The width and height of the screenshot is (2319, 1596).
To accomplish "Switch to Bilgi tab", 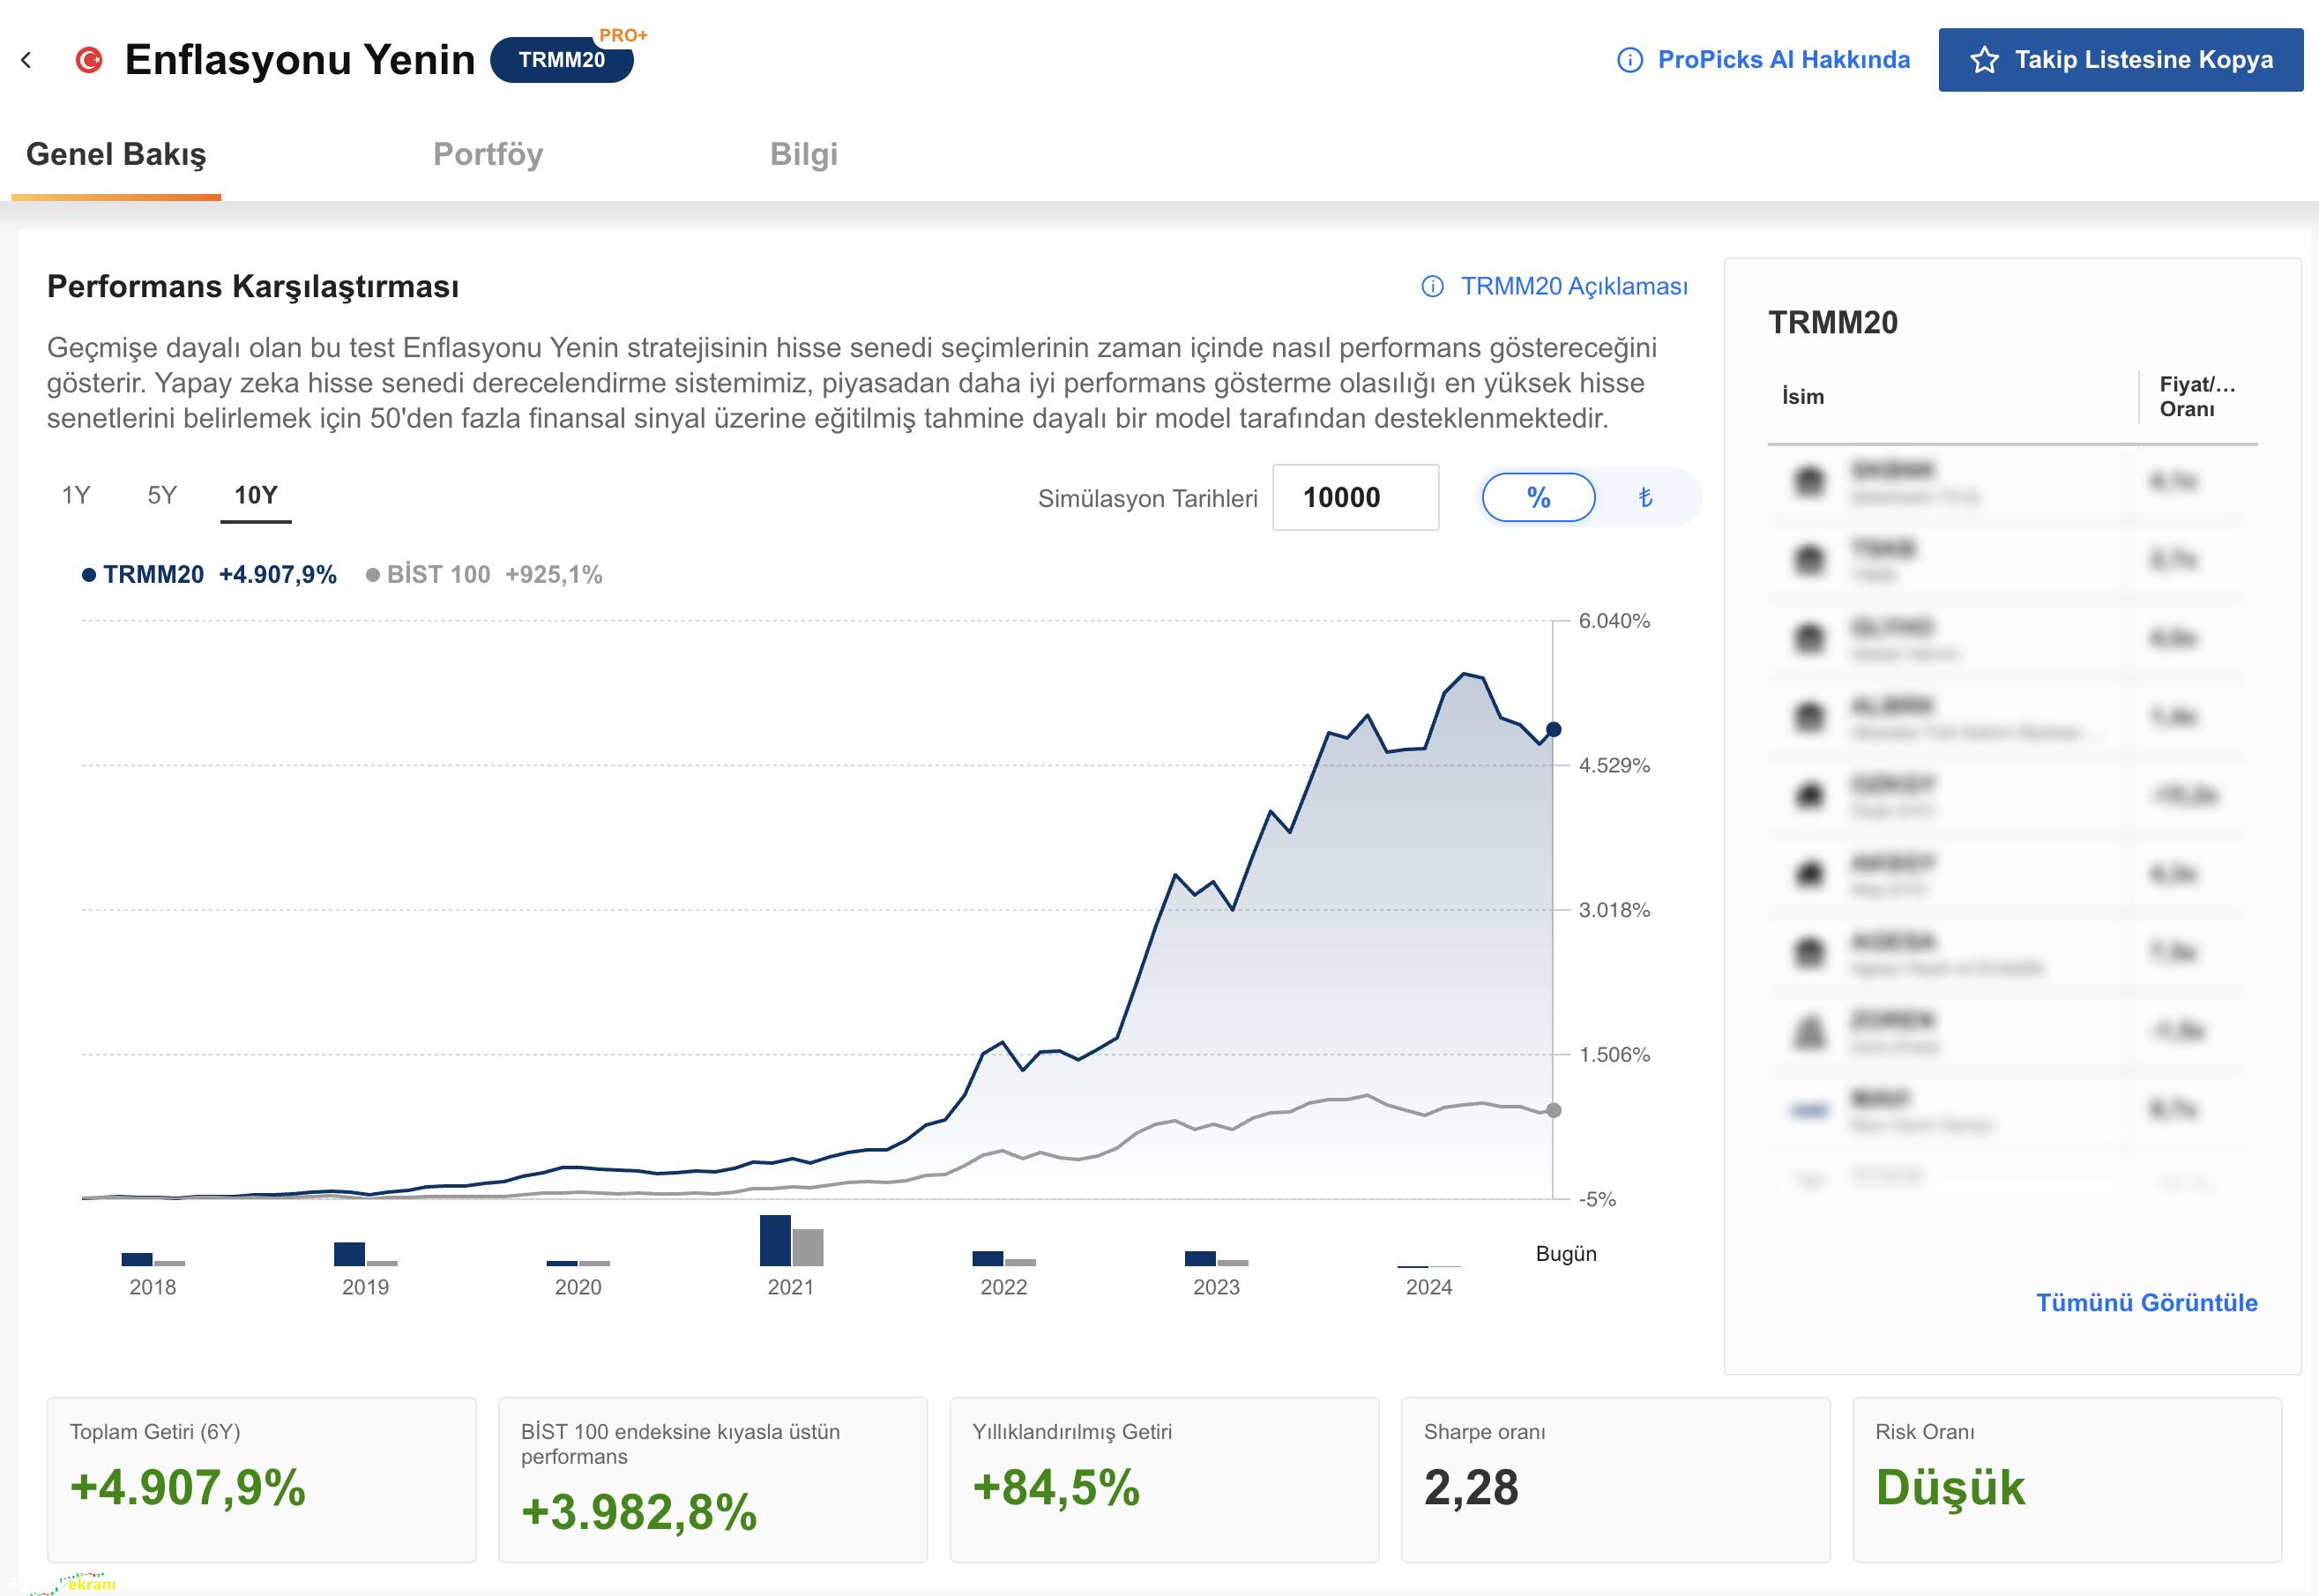I will (x=804, y=154).
